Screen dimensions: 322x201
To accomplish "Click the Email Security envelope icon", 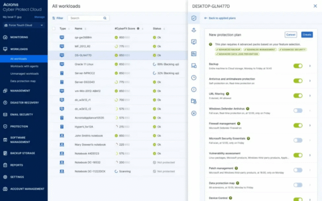I will coord(5,115).
